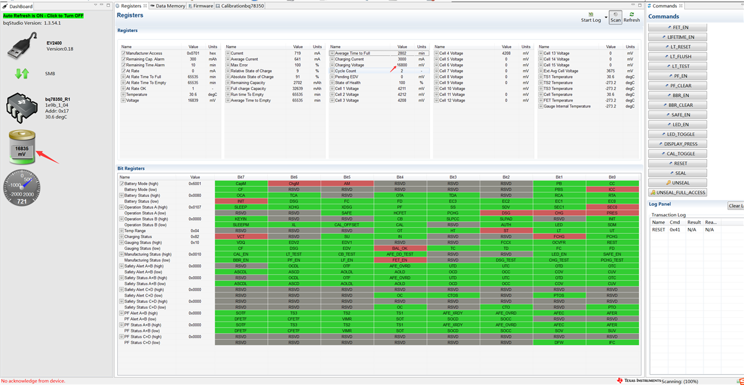This screenshot has width=744, height=385.
Task: Click the Bit7 column header
Action: [x=241, y=177]
